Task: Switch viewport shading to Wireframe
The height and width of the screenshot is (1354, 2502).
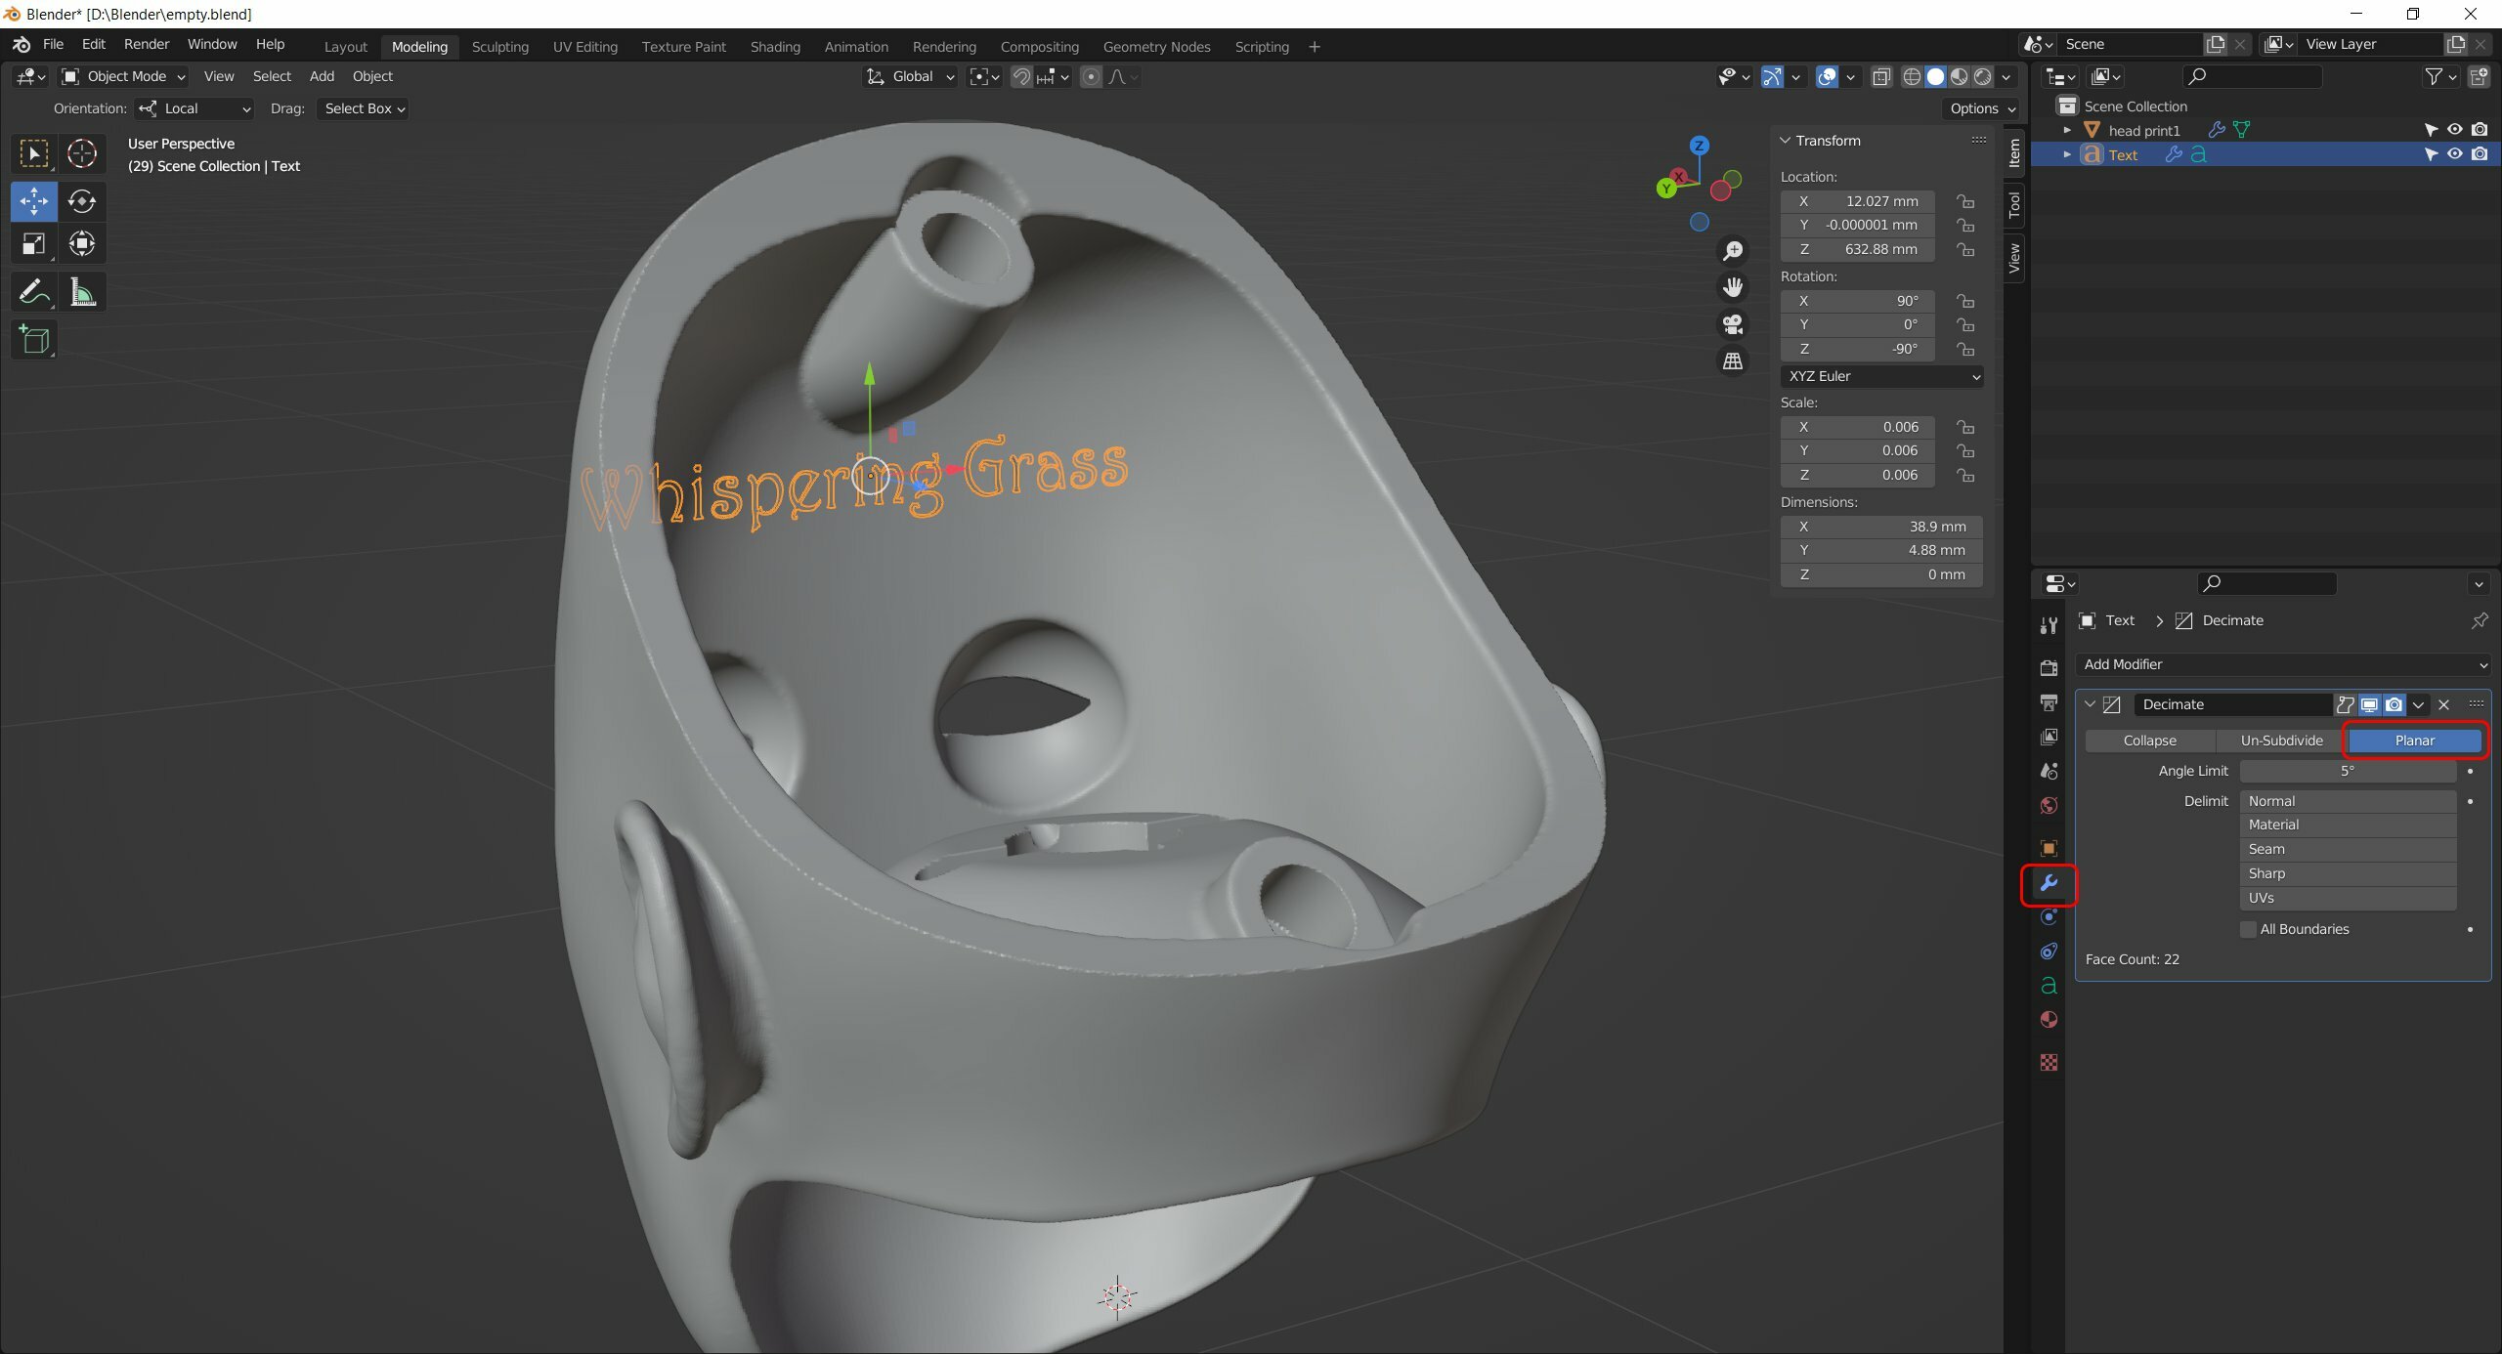Action: click(x=1912, y=76)
